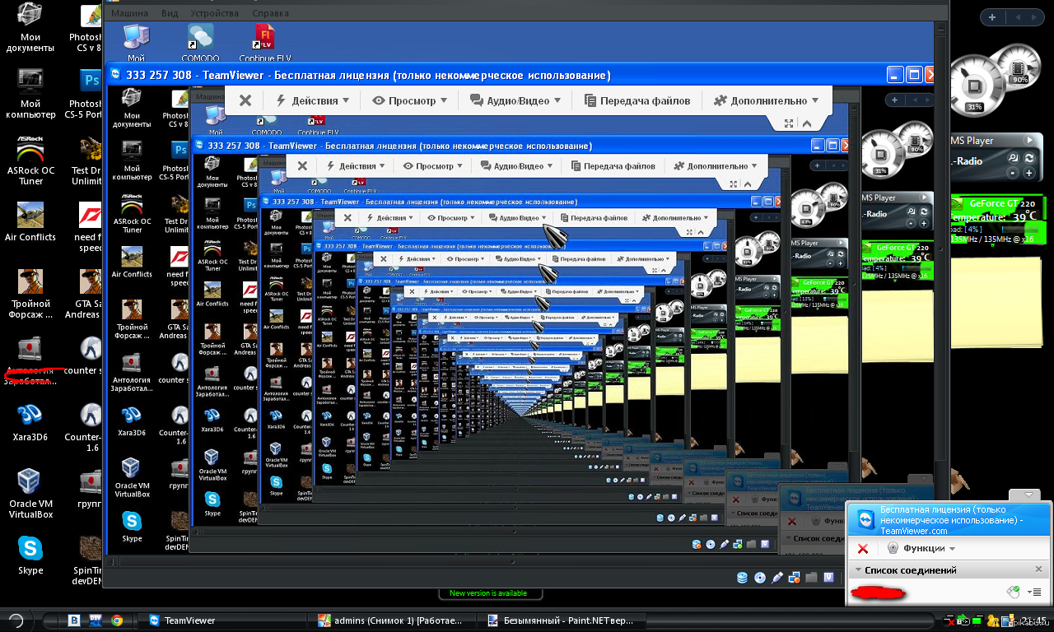Launch Chrome from the taskbar quick launch

tap(117, 620)
